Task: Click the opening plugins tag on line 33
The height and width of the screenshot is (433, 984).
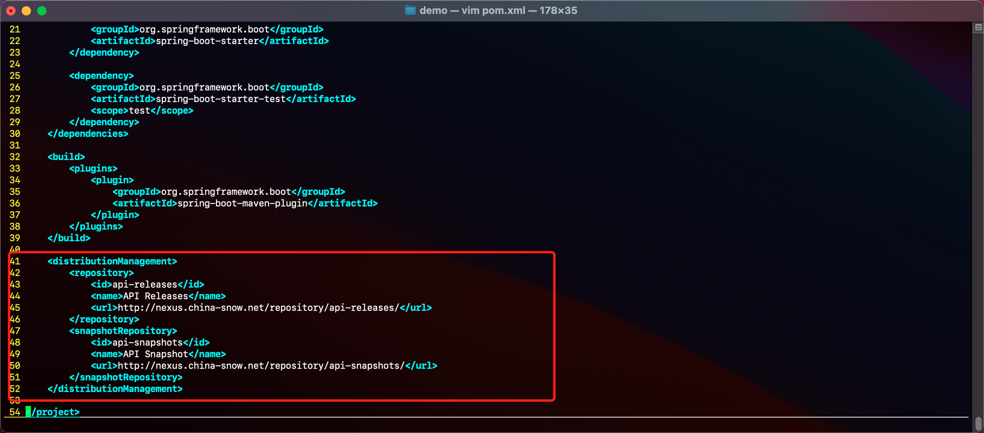Action: click(93, 169)
